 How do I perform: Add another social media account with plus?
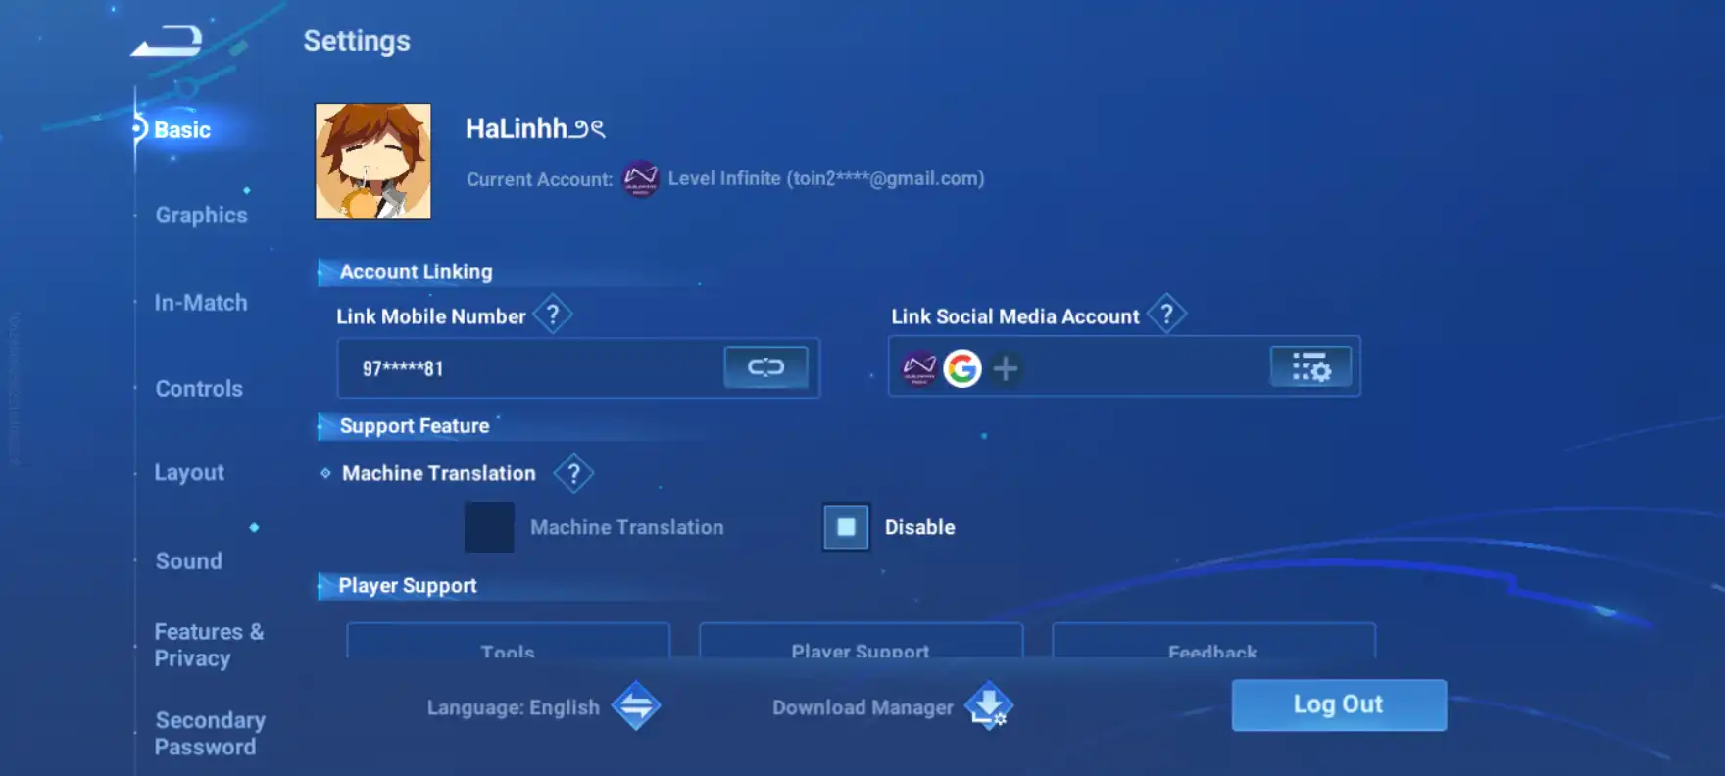(x=1006, y=368)
